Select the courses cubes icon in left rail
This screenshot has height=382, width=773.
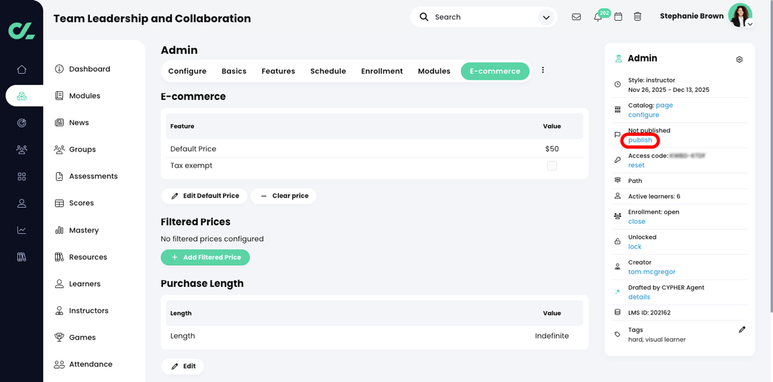tap(21, 96)
